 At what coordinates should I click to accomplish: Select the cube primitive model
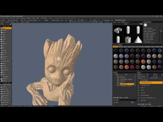tap(128, 40)
